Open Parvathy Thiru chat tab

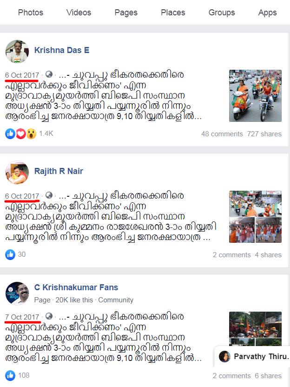252,356
